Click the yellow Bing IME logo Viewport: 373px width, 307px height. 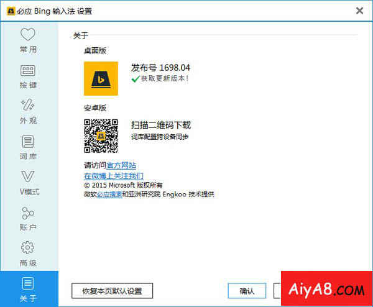[101, 78]
